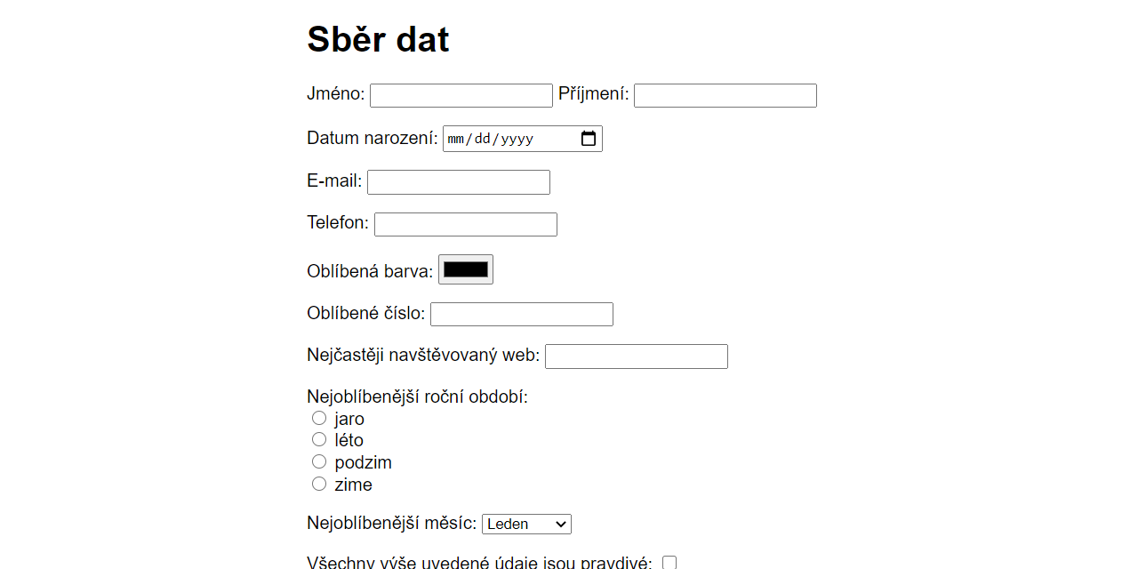Screen dimensions: 1138x569
Task: Select the jaro radio button
Action: 319,417
